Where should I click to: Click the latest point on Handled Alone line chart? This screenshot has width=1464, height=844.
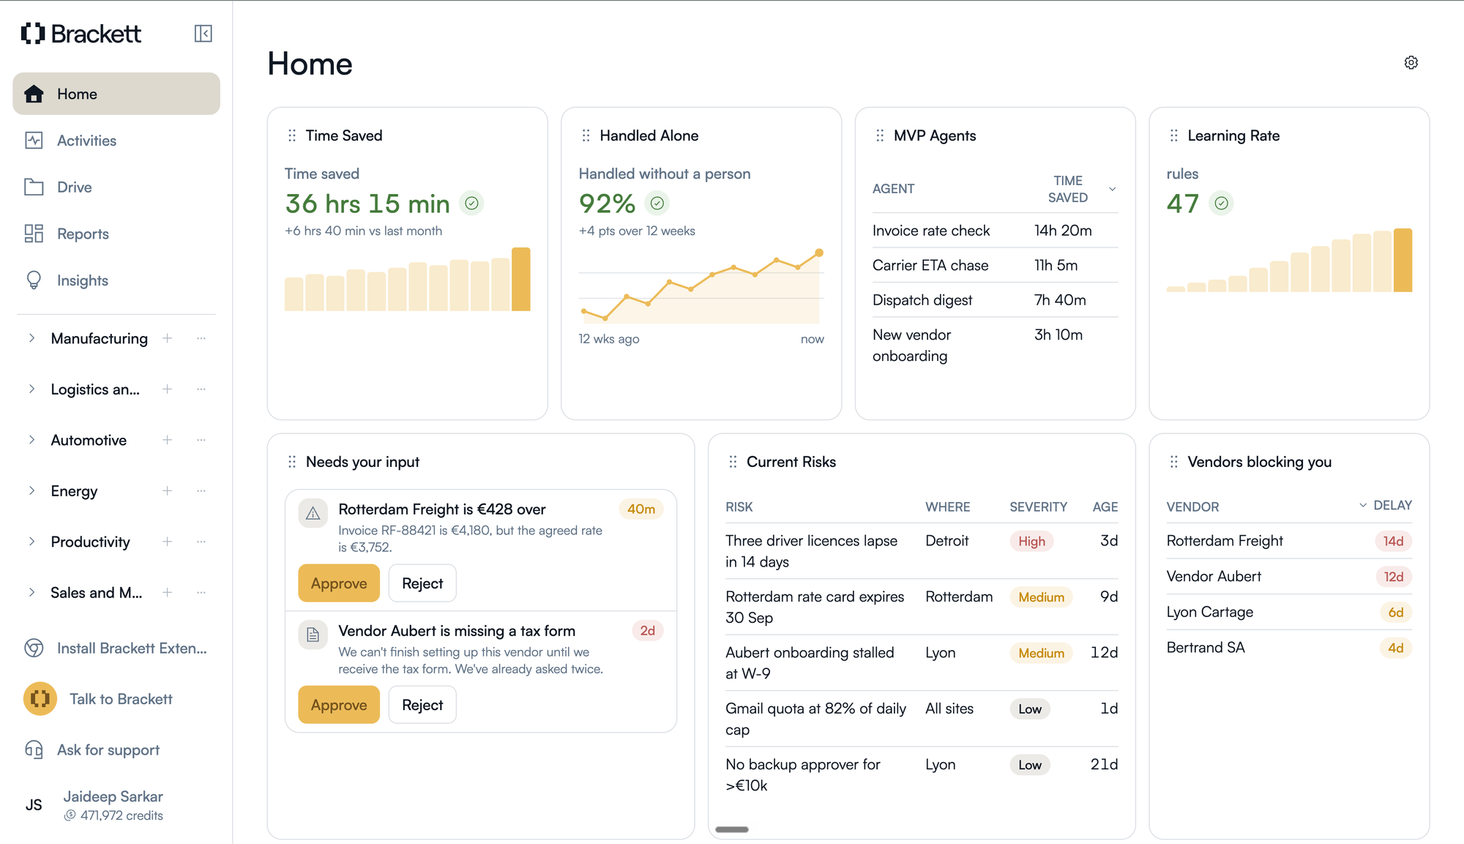(819, 253)
